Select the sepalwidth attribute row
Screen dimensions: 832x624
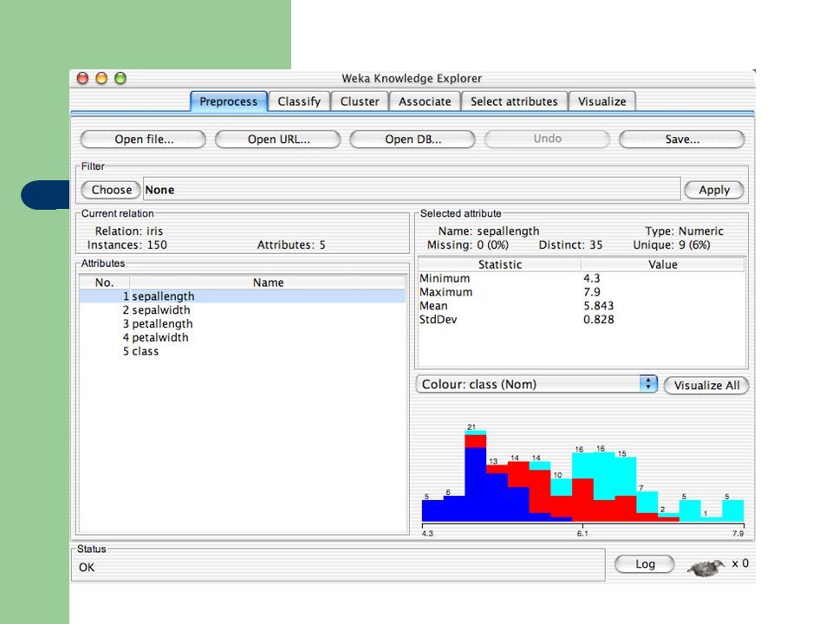(x=242, y=310)
